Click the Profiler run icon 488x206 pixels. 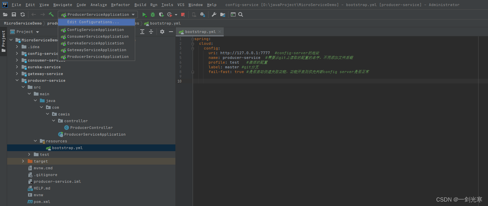click(x=170, y=14)
